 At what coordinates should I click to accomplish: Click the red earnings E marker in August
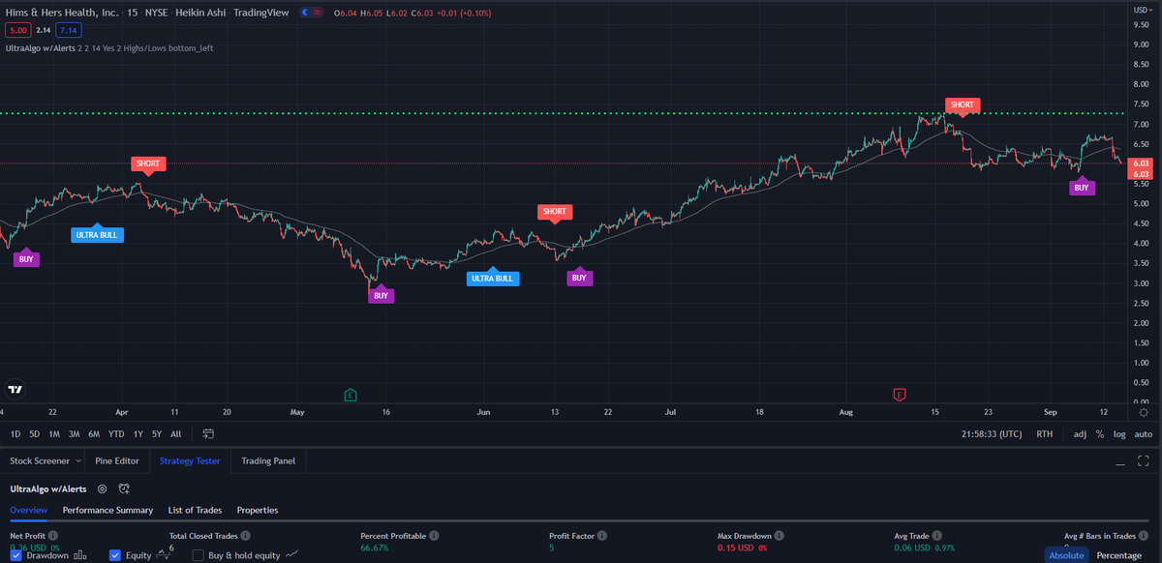pyautogui.click(x=899, y=395)
